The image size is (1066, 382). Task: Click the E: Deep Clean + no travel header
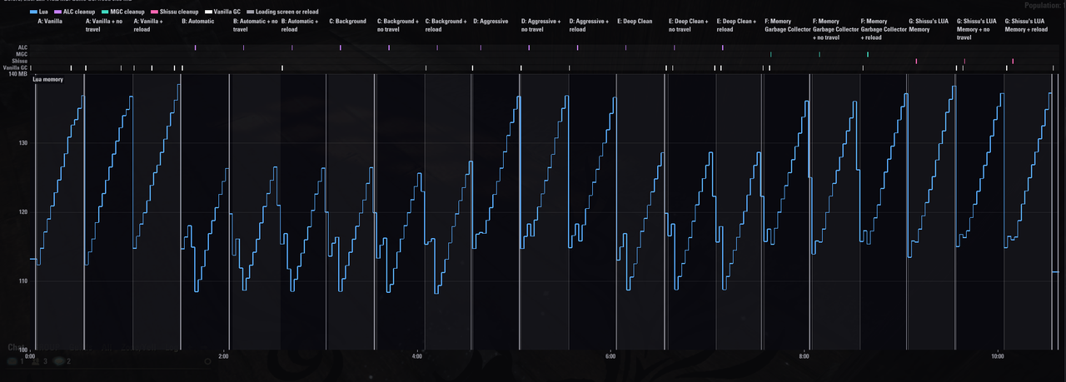click(x=689, y=25)
